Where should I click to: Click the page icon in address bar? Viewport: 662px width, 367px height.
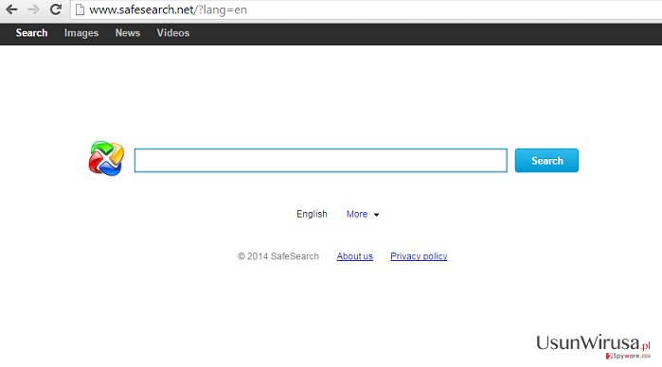[80, 9]
